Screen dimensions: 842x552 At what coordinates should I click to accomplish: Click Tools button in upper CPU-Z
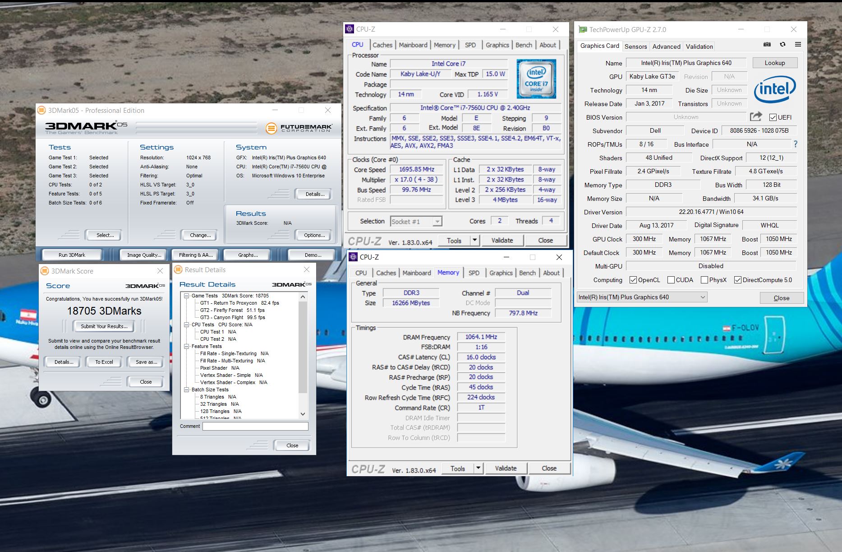pos(454,240)
